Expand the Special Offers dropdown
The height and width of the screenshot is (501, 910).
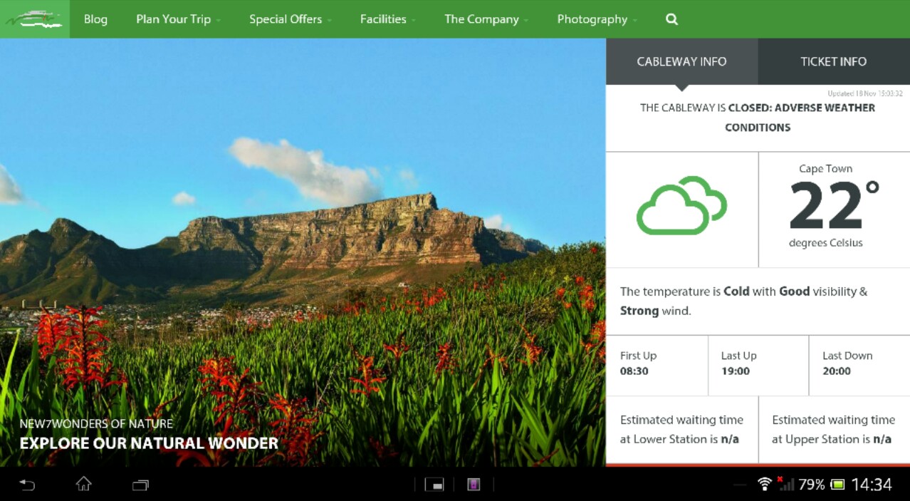[290, 19]
